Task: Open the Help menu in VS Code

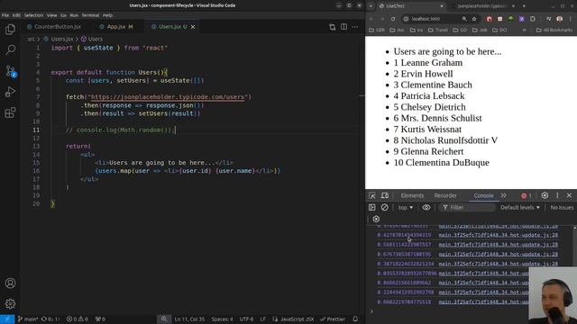Action: (108, 15)
